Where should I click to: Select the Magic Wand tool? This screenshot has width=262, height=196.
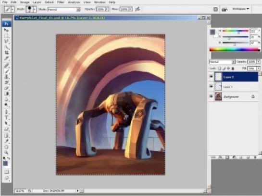click(x=6, y=47)
